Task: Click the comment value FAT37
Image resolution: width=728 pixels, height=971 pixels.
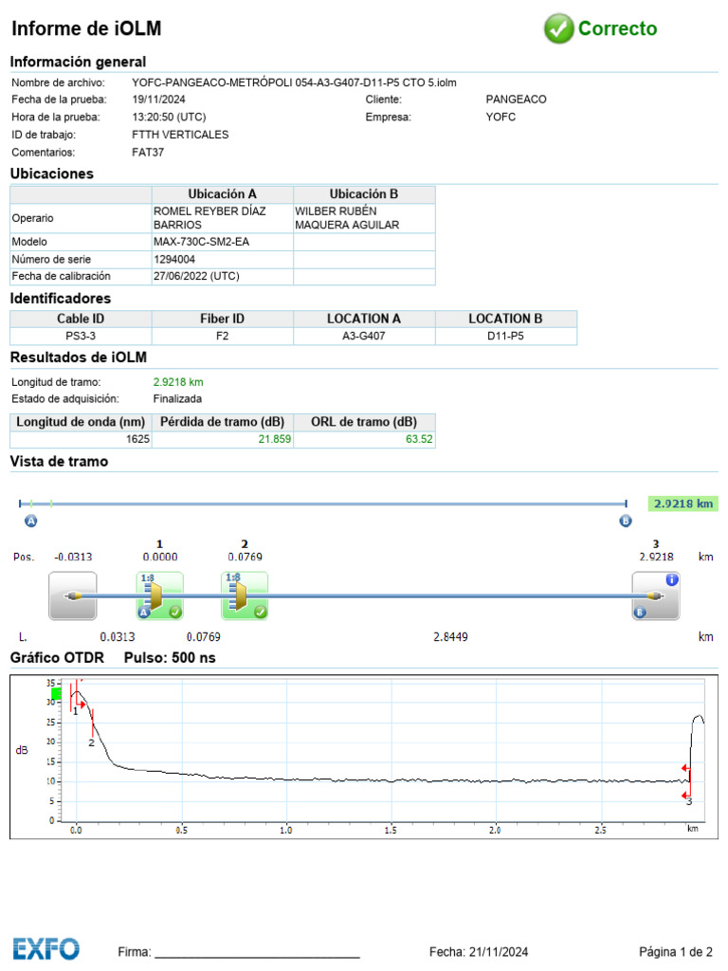Action: point(148,152)
